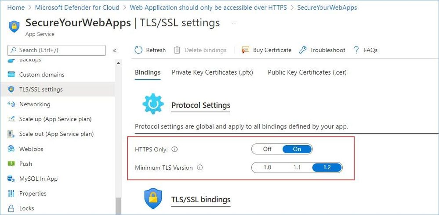The height and width of the screenshot is (215, 439).
Task: Click the HTTPS Only info icon
Action: click(174, 149)
